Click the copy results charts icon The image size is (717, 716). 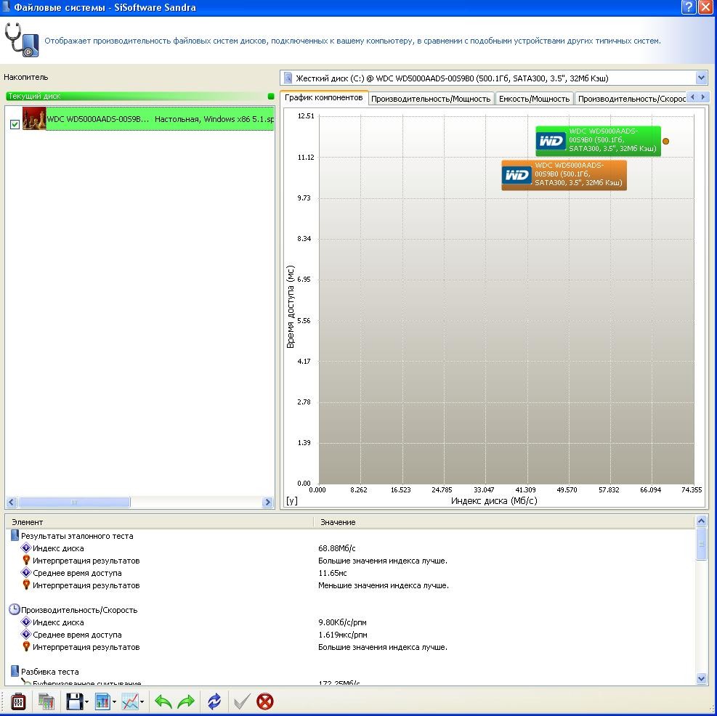[46, 701]
